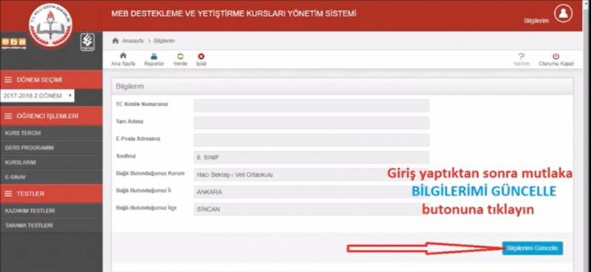591x272 pixels.
Task: Open the 2017-2018 2.DÖNEM dropdown
Action: pos(38,96)
